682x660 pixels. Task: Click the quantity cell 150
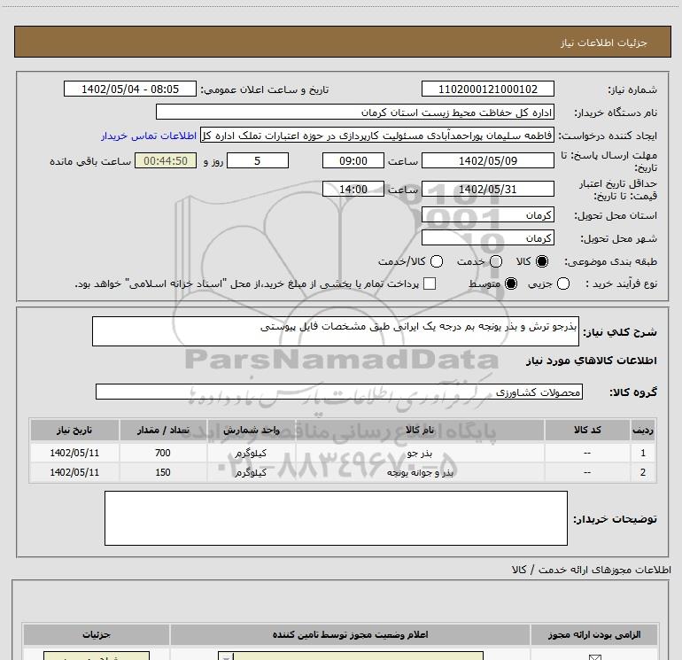163,472
